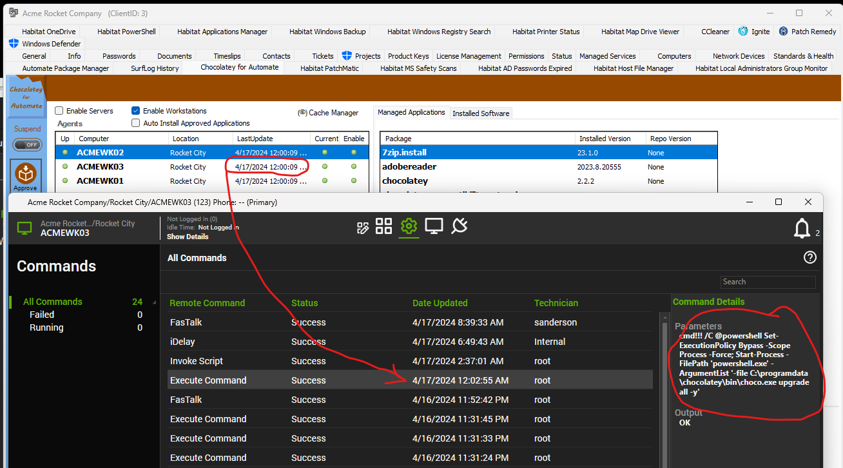Switch to the Installed Software tab
843x468 pixels.
[481, 113]
